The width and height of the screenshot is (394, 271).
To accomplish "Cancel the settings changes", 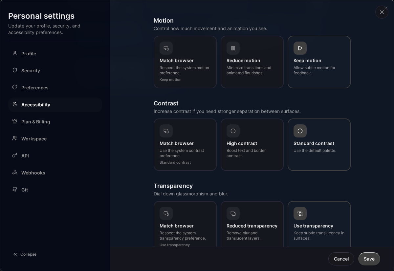I will (341, 259).
